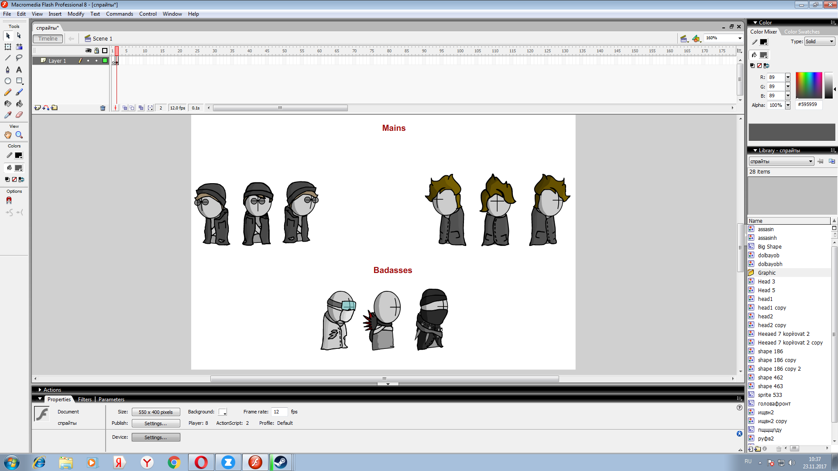Open the Insert menu
The width and height of the screenshot is (838, 471).
click(x=55, y=14)
